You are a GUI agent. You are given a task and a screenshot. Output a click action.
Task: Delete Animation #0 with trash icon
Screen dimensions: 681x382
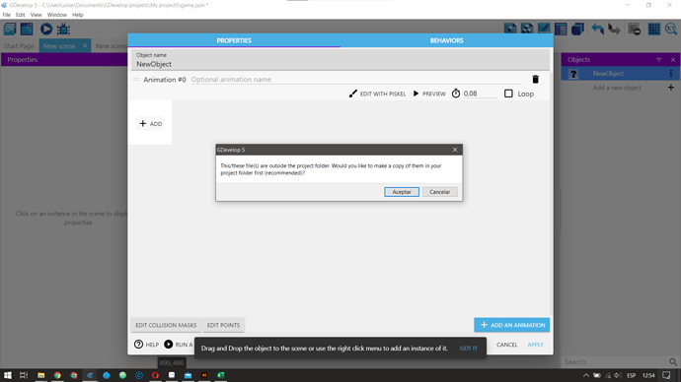[536, 80]
